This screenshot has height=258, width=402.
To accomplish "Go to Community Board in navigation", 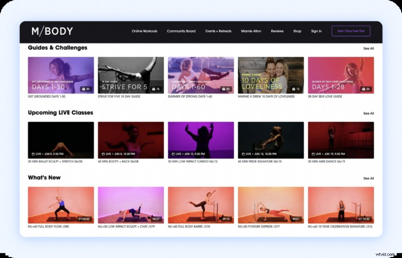I will coord(181,31).
